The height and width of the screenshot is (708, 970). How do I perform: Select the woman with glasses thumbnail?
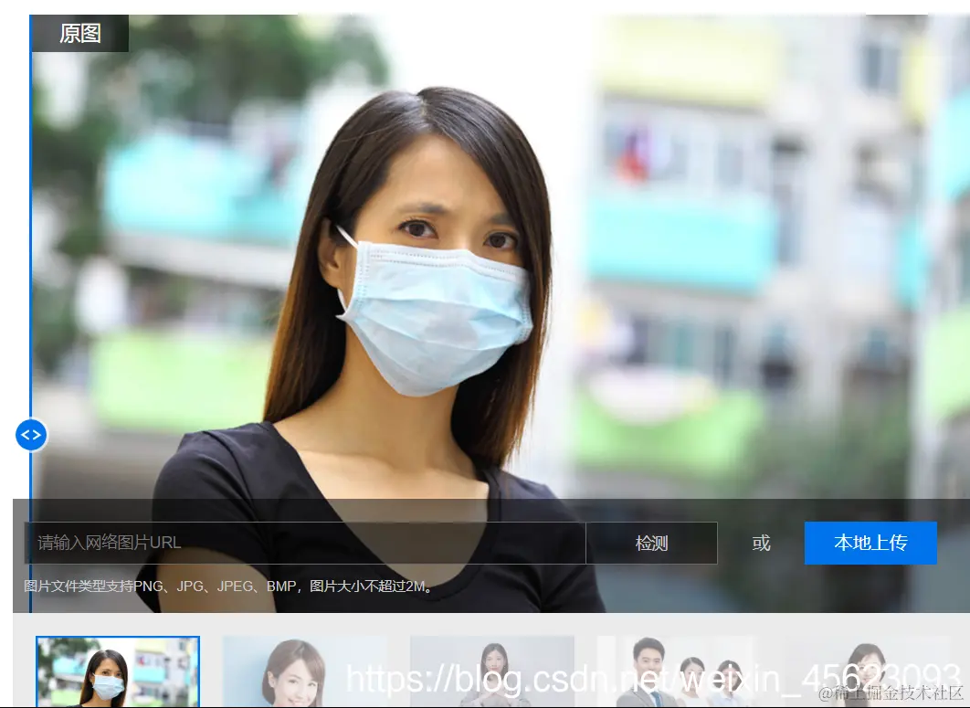click(866, 671)
